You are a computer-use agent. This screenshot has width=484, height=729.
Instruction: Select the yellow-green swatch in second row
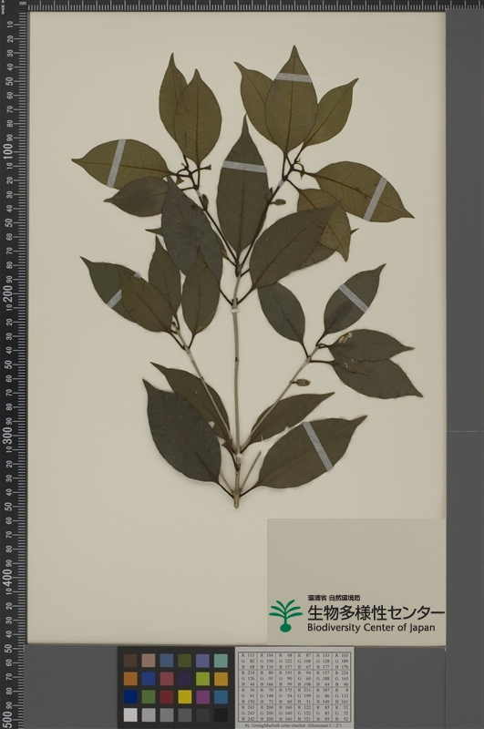coord(202,678)
